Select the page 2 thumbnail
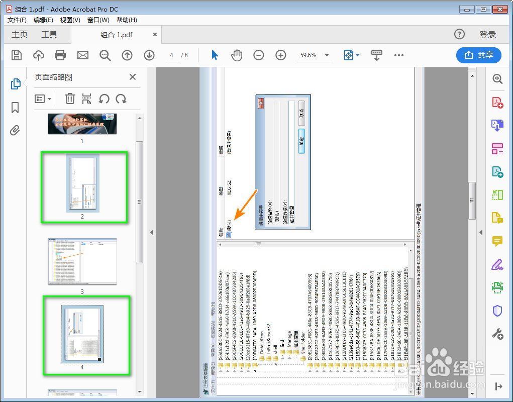The height and width of the screenshot is (402, 513). tap(82, 183)
